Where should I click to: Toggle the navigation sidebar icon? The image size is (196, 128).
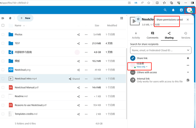(x=3, y=18)
